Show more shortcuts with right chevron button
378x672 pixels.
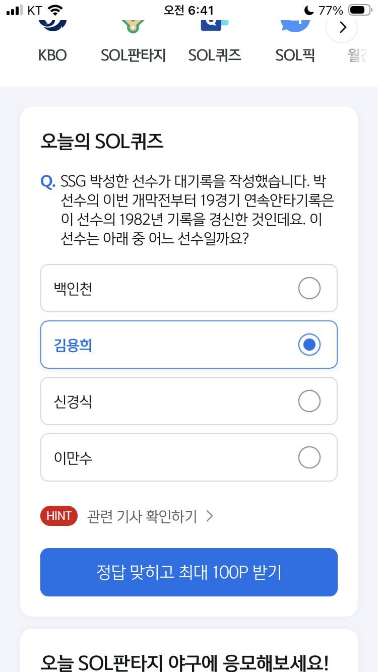(342, 27)
